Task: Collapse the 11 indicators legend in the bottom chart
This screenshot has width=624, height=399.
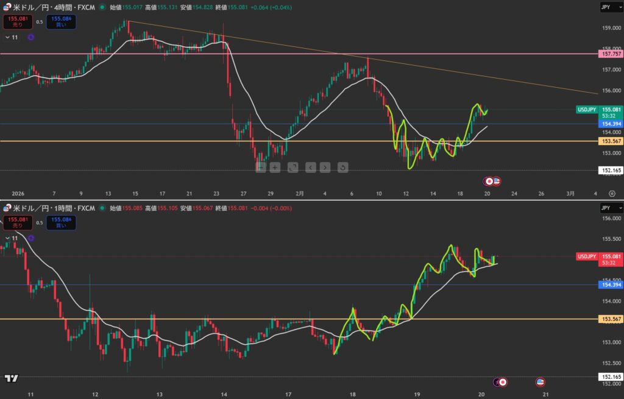Action: point(7,238)
